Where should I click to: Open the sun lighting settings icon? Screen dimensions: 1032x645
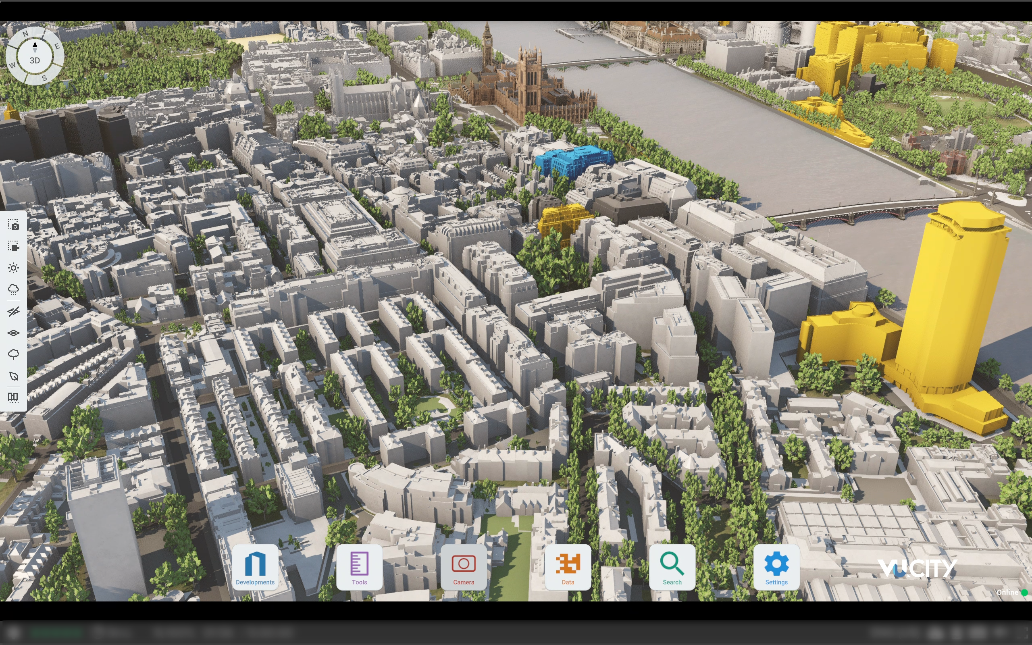pos(13,268)
